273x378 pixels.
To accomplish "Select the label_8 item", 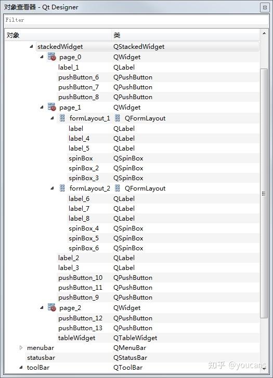I will [79, 219].
